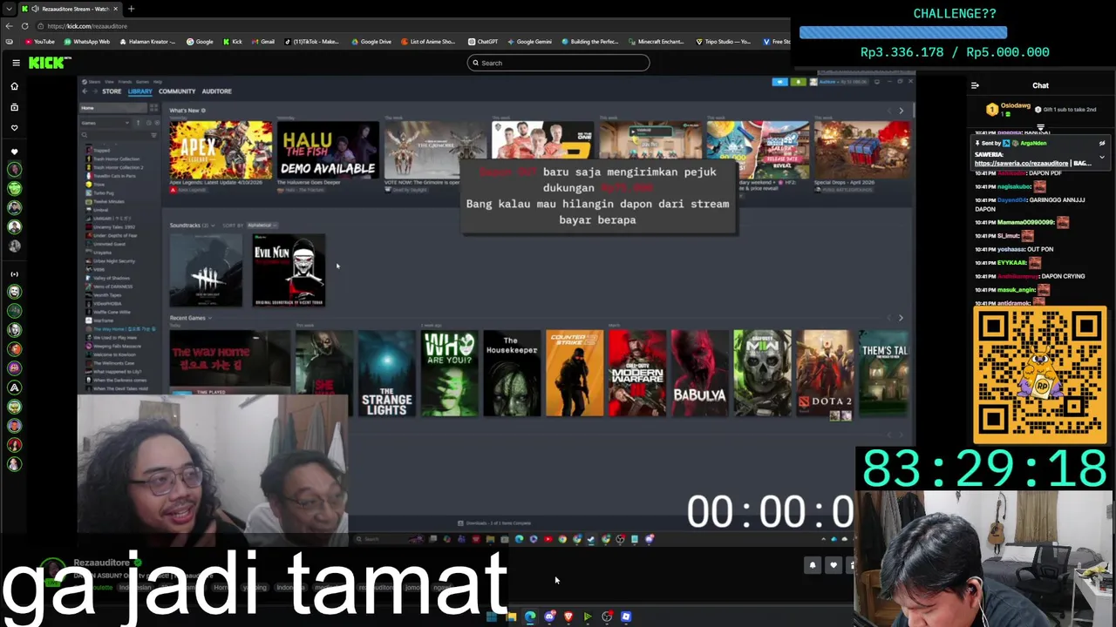Select the STORE tab in Steam
Screen dimensions: 1116x627
(112, 91)
